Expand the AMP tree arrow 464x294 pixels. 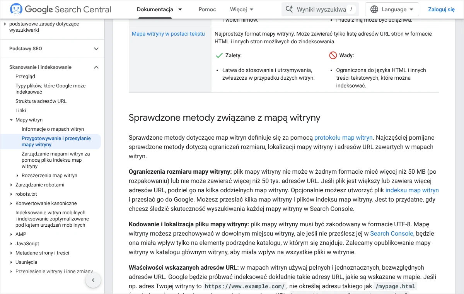tap(12, 234)
